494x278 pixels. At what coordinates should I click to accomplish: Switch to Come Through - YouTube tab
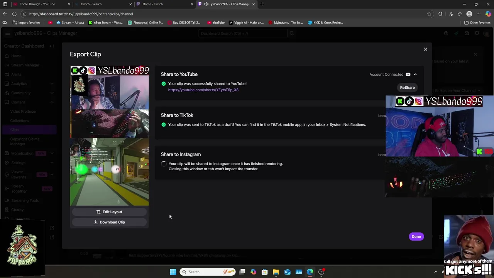point(37,4)
